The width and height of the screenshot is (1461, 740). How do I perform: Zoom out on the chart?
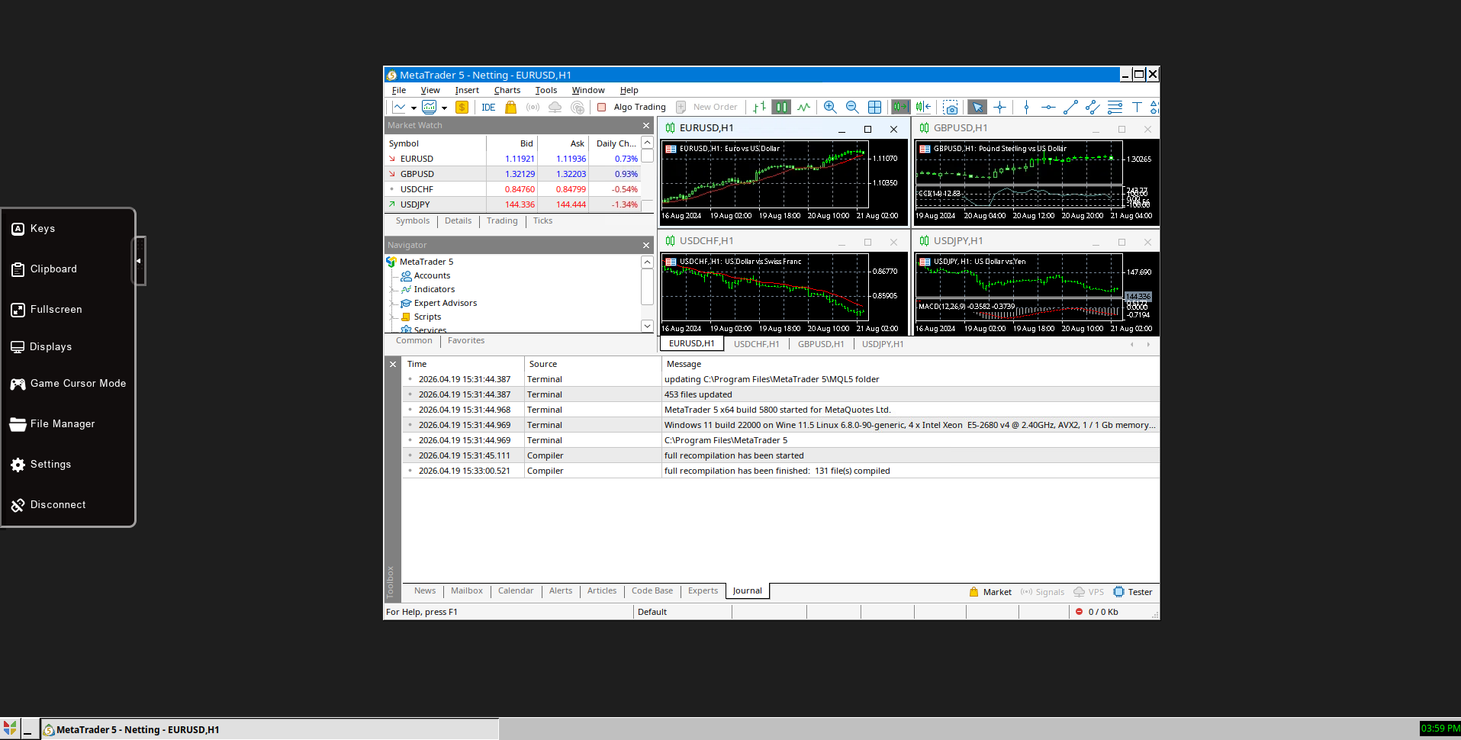[x=852, y=108]
